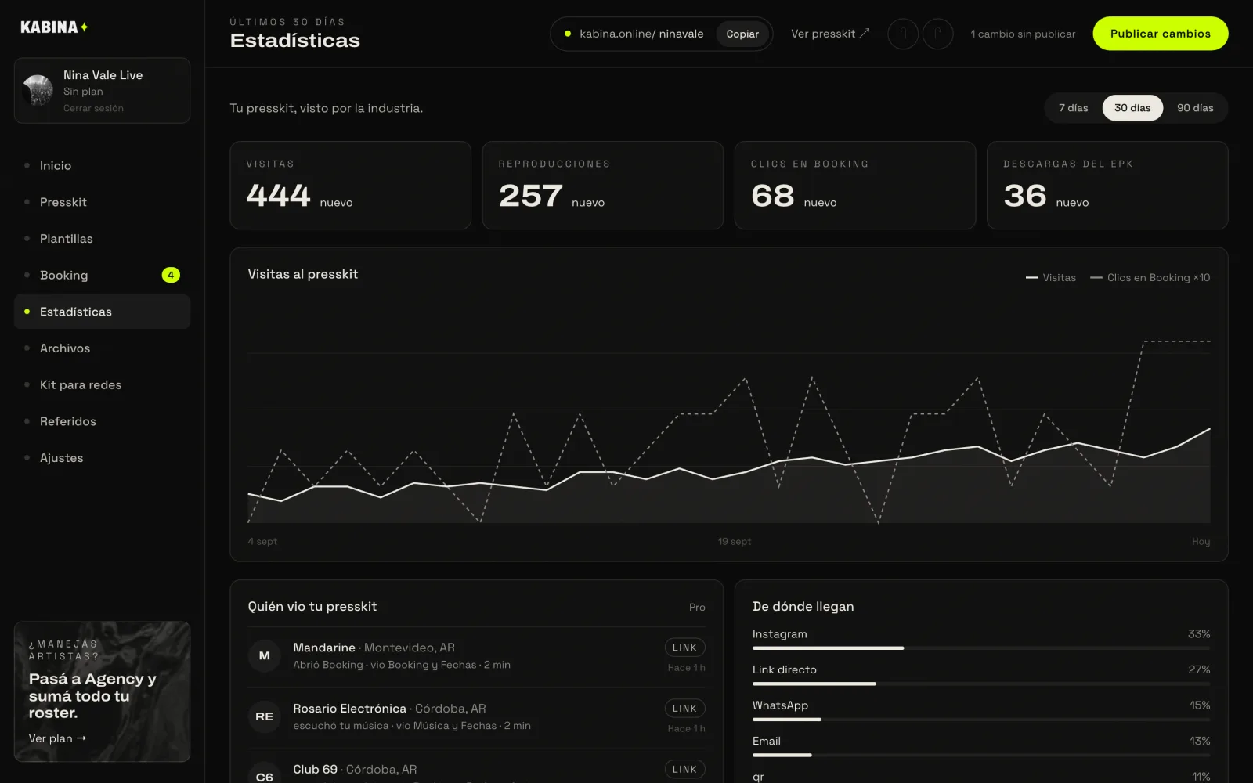Viewport: 1253px width, 783px height.
Task: Select the 30 días range
Action: tap(1132, 108)
